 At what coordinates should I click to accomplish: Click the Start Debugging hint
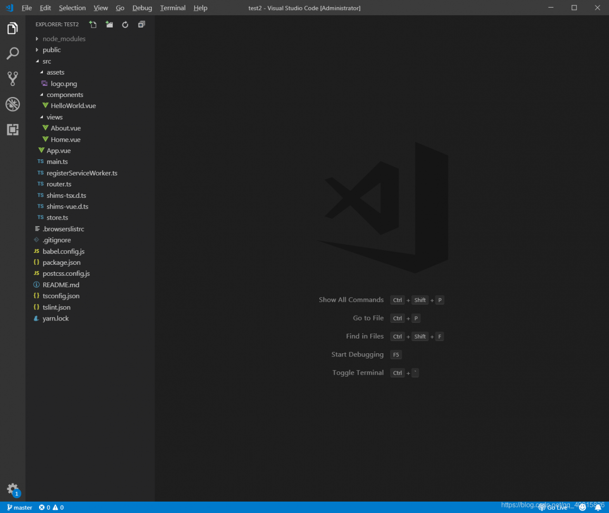point(357,355)
